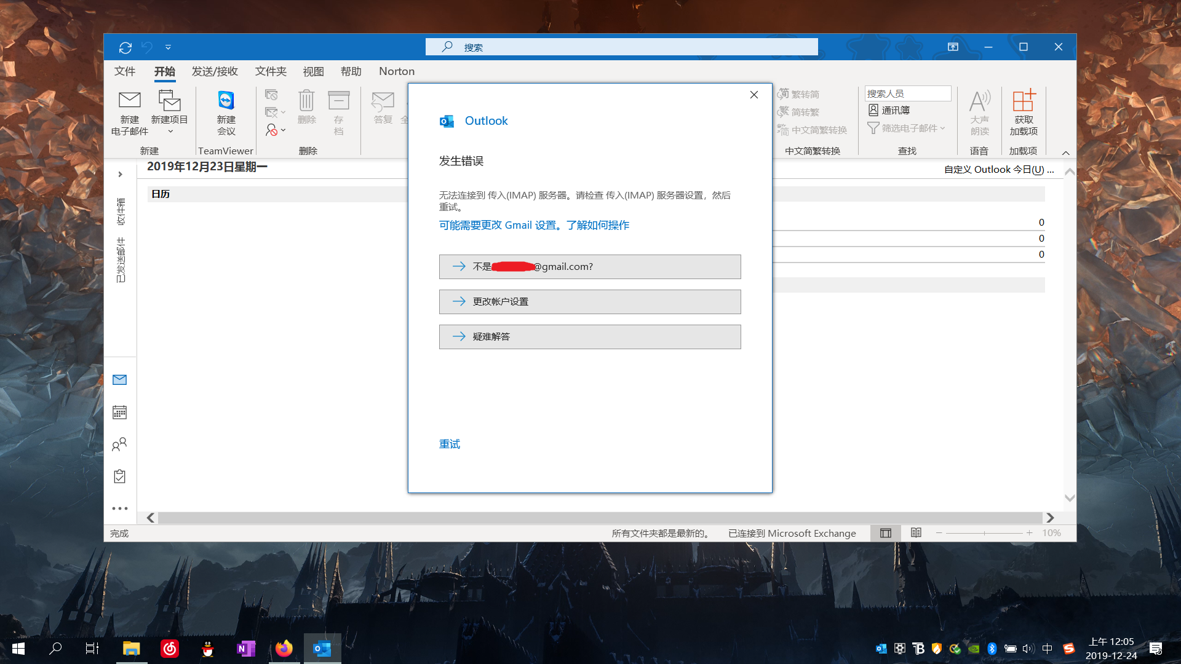Image resolution: width=1181 pixels, height=664 pixels.
Task: Open the Norton ribbon tab
Action: [397, 71]
